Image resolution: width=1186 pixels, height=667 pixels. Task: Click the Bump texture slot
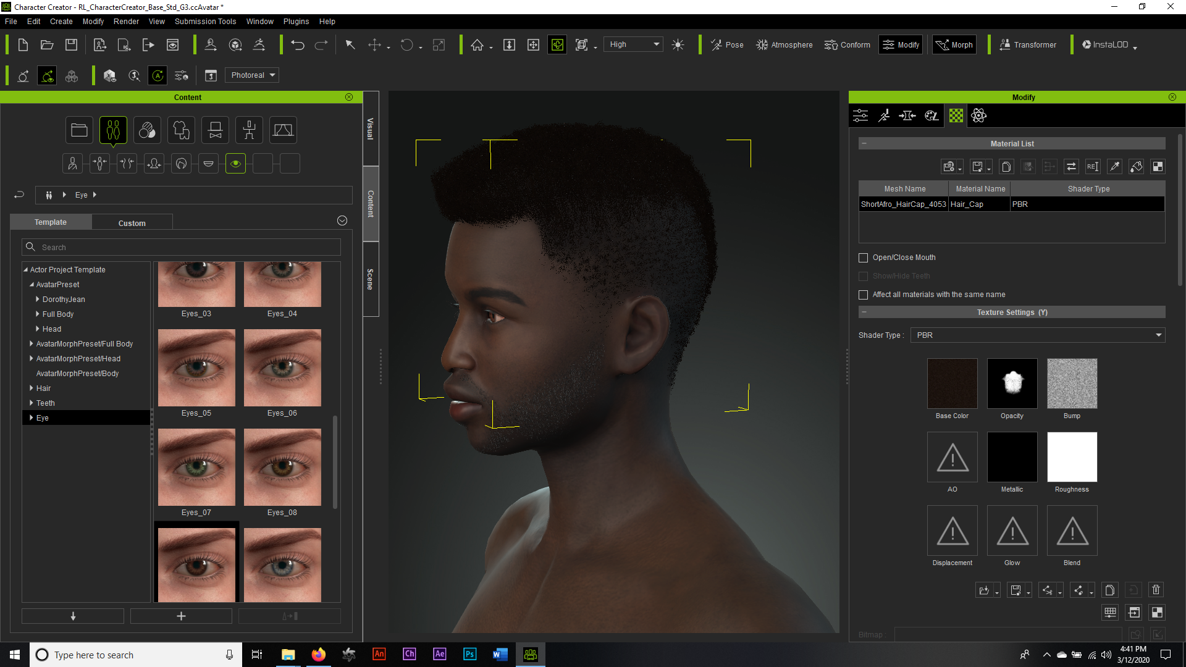tap(1072, 383)
